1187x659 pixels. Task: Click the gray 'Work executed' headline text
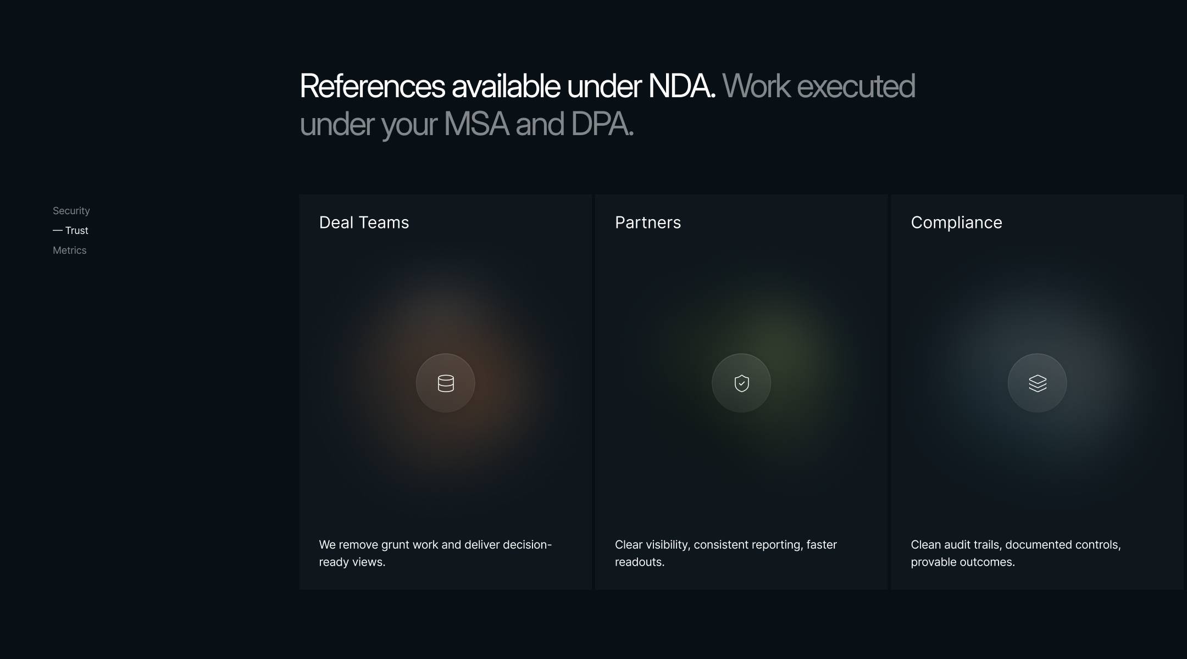[x=818, y=86]
